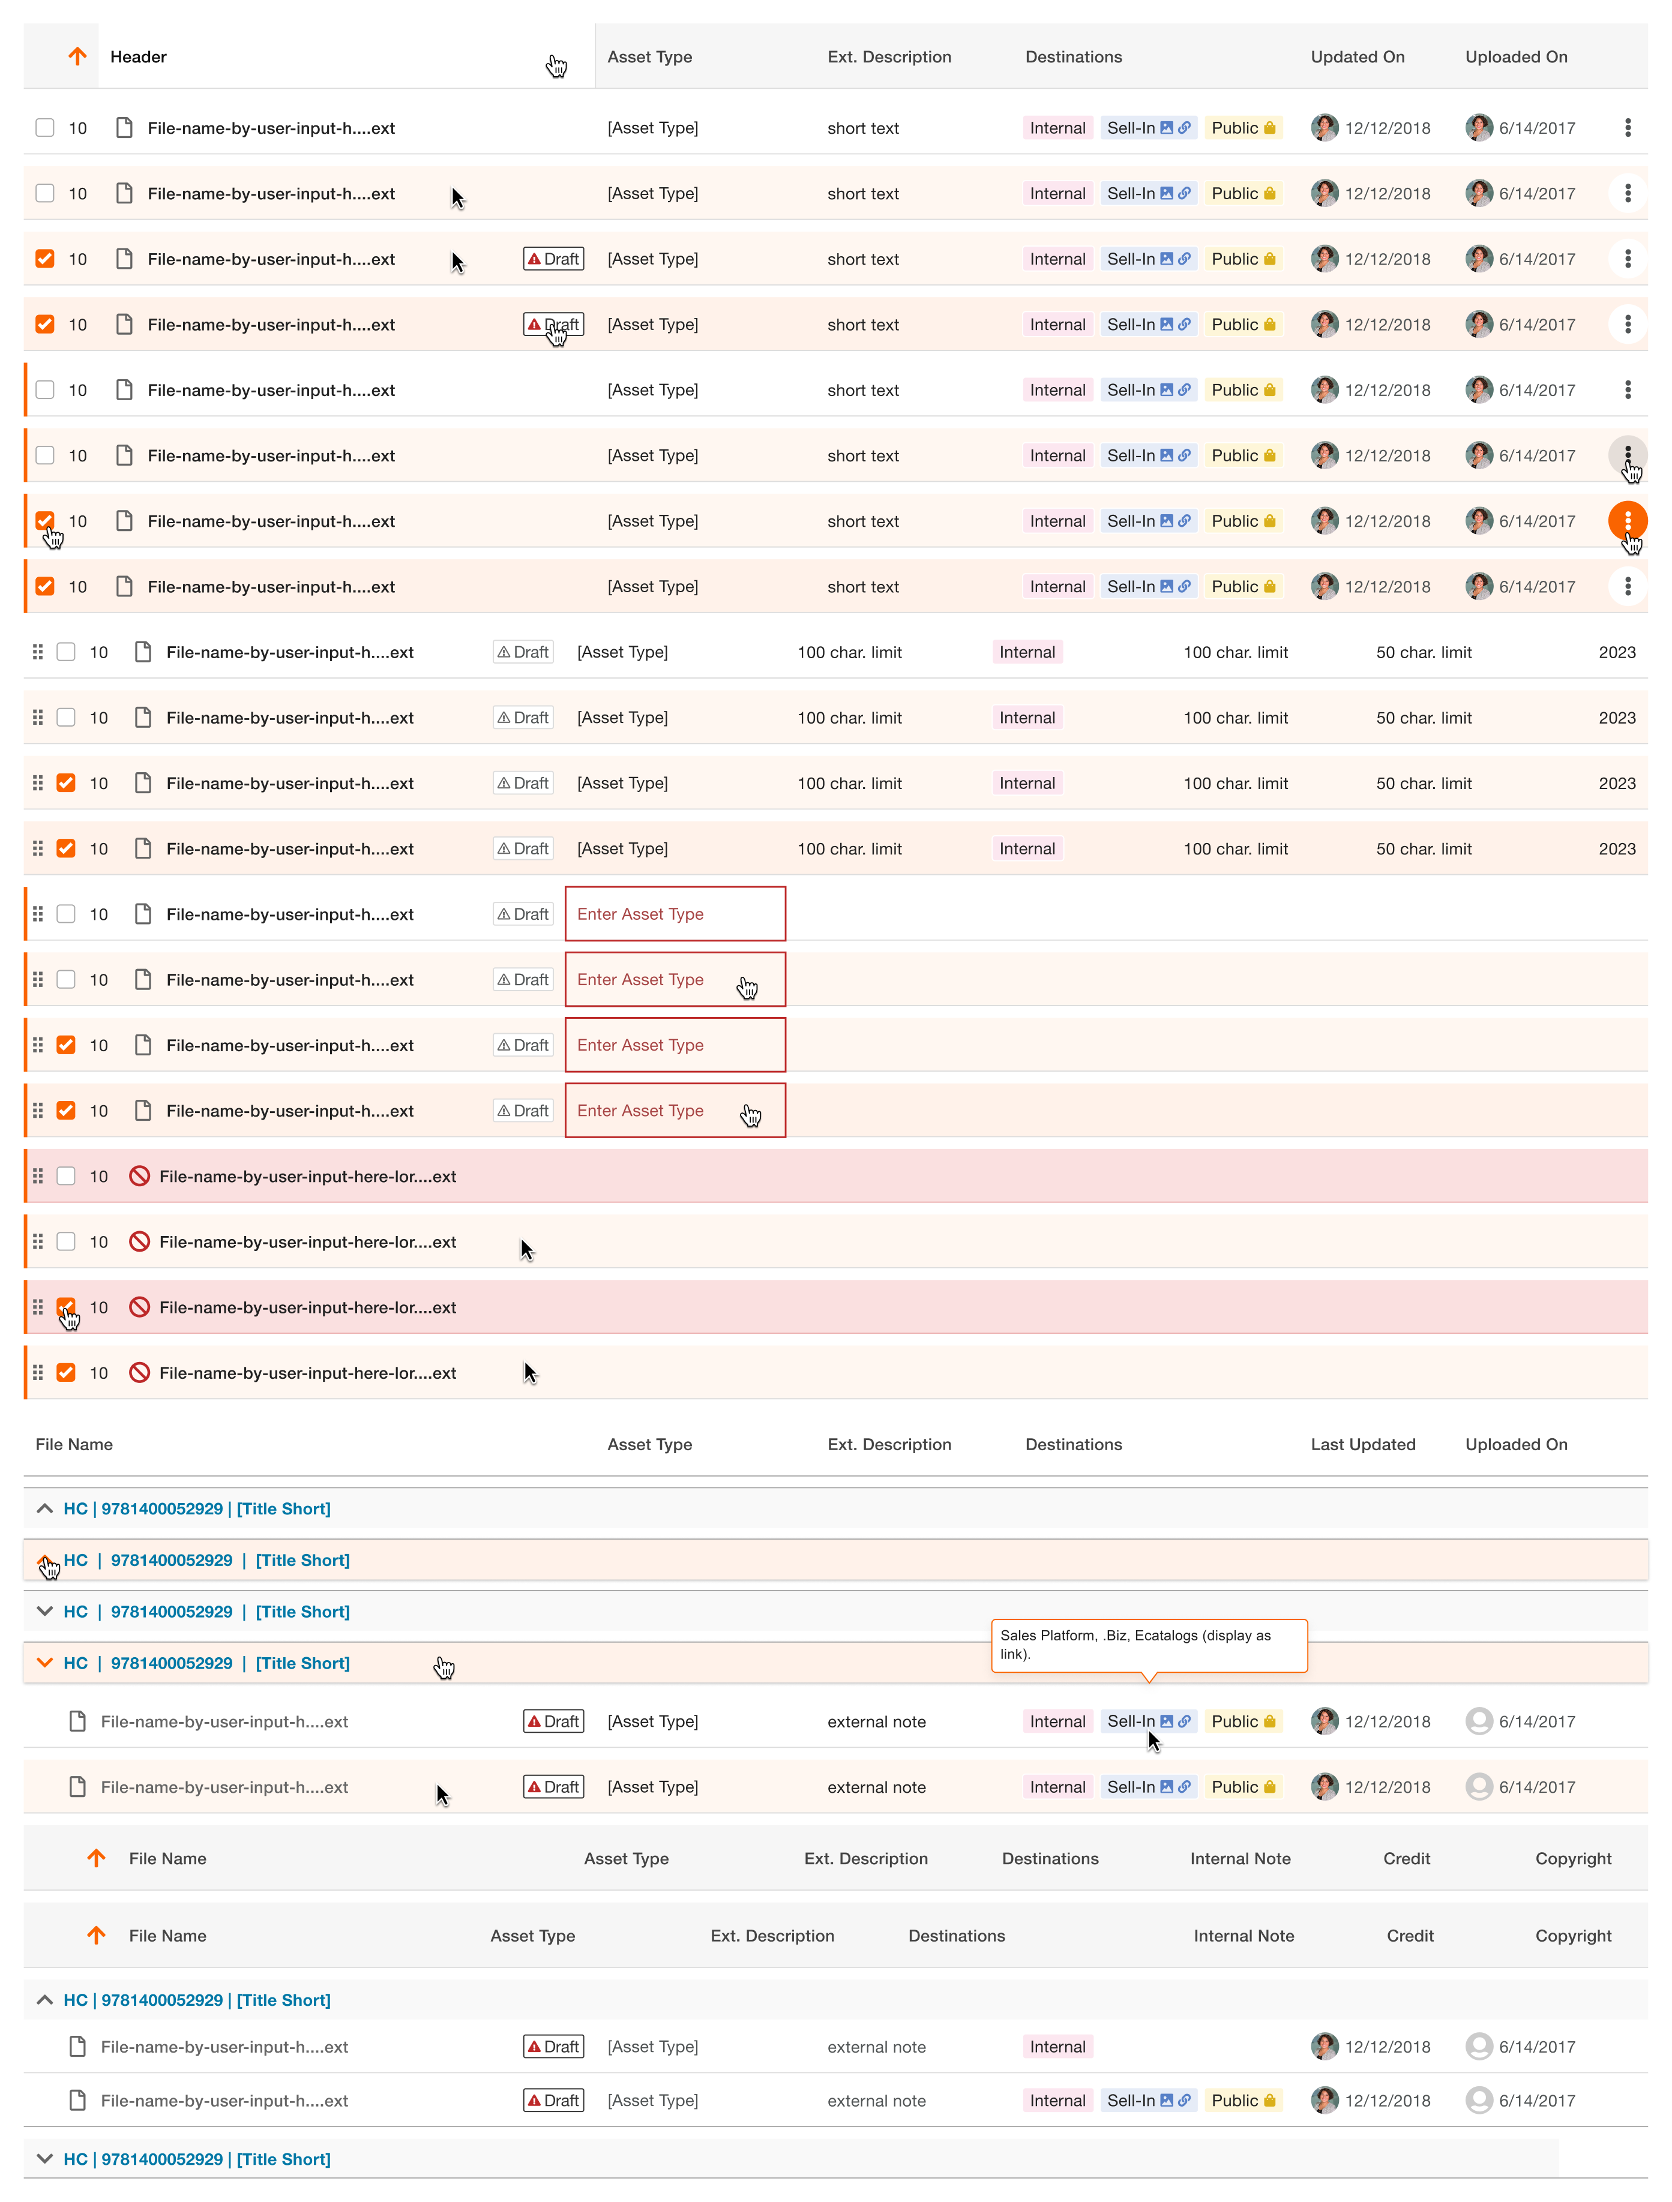Uncheck the checkbox in the last error file row
This screenshot has width=1672, height=2202.
66,1373
